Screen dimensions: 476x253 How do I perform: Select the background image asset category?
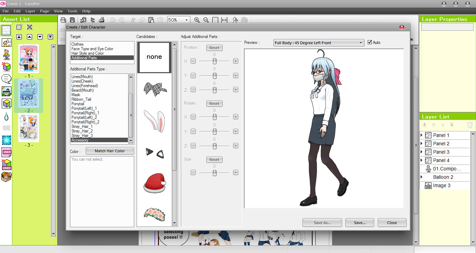click(6, 91)
